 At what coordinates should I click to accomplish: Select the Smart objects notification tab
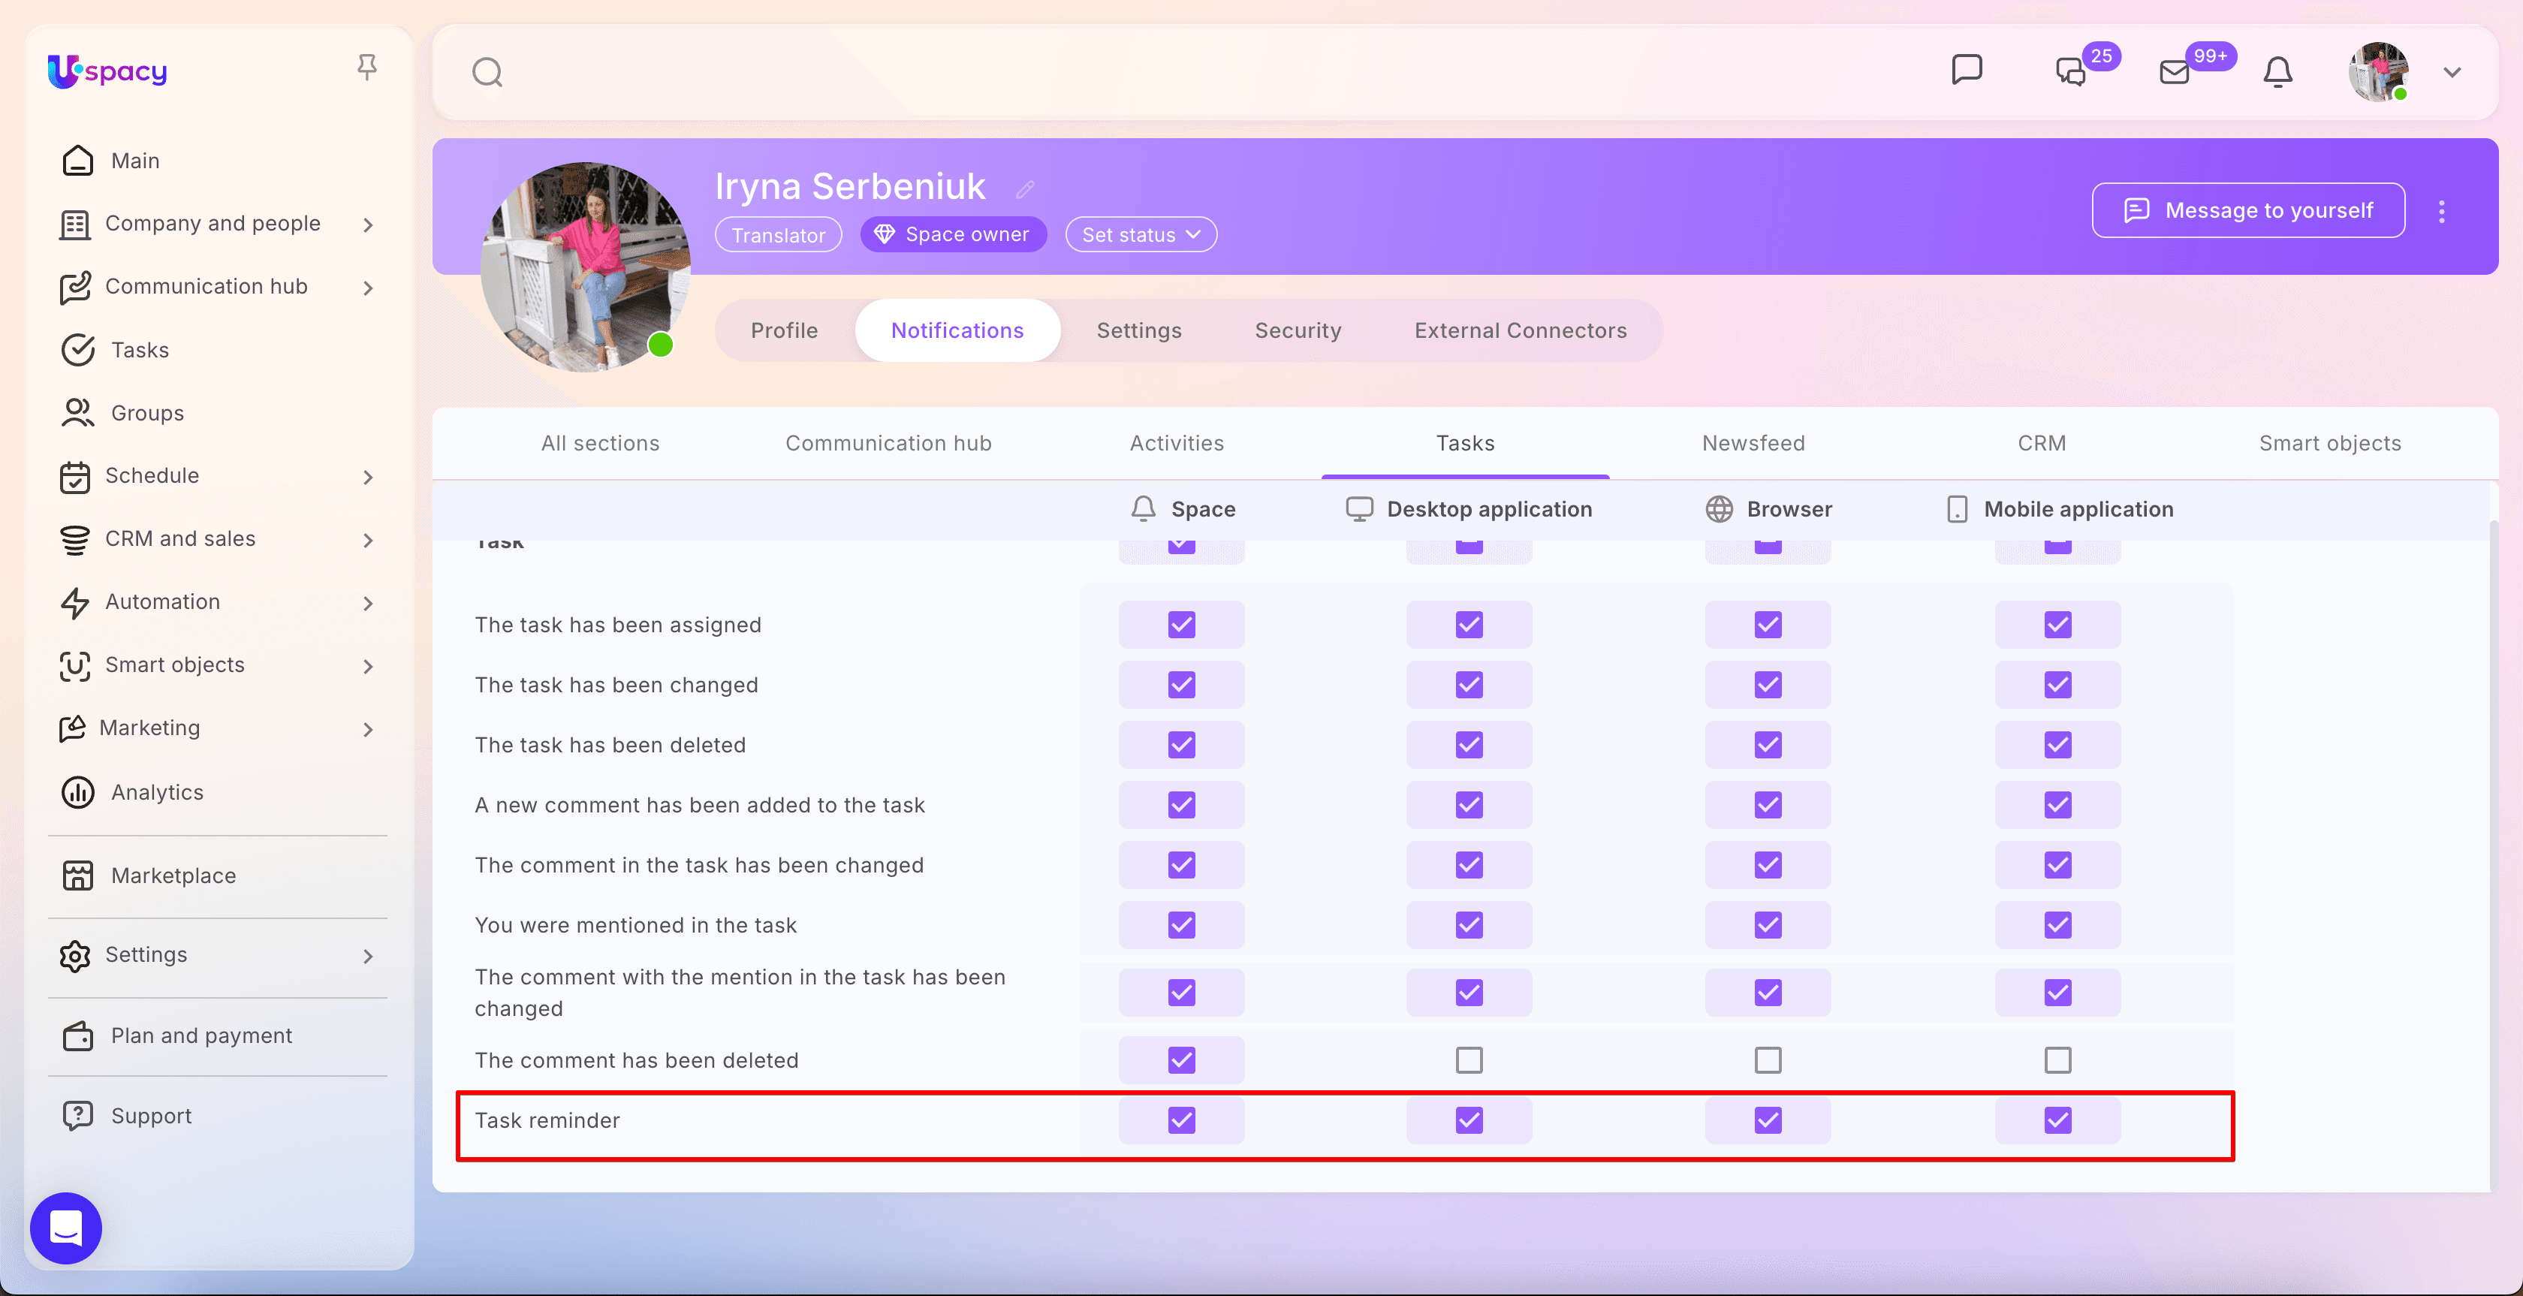pos(2330,443)
